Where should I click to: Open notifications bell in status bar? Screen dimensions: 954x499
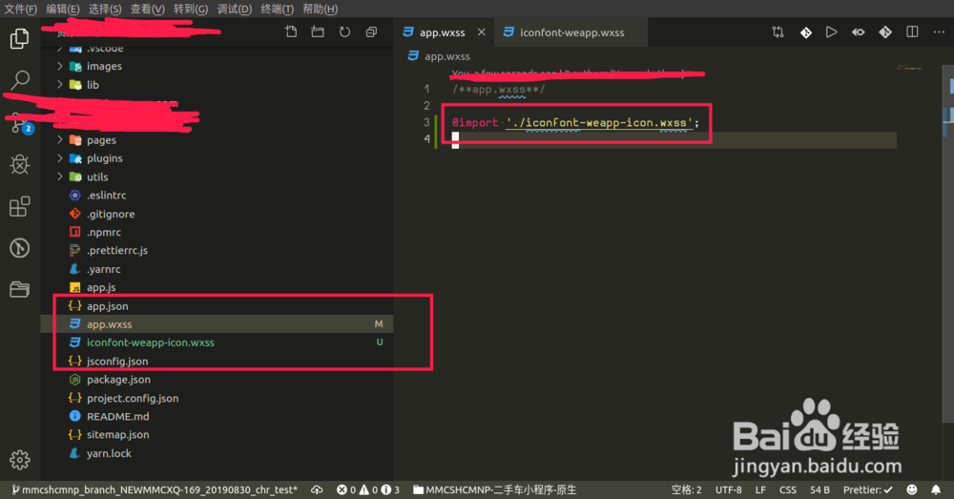coord(936,489)
